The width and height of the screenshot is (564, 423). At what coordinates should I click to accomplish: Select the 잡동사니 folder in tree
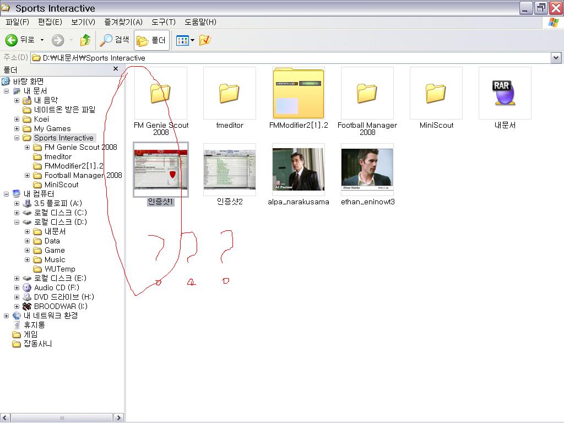tap(37, 344)
